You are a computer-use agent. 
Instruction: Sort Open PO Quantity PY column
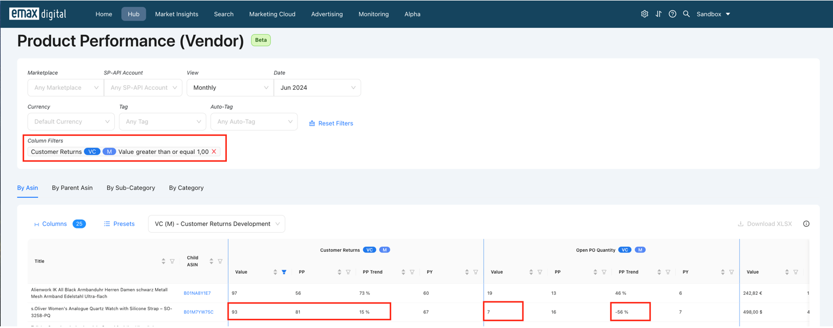pyautogui.click(x=723, y=272)
